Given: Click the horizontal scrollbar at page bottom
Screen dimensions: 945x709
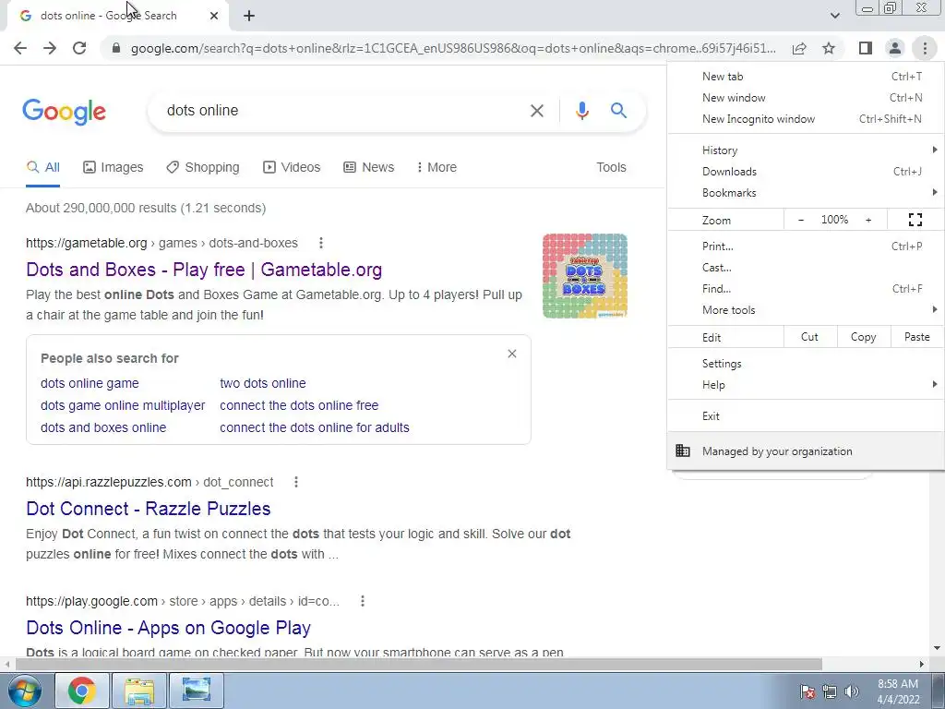Looking at the screenshot, I should [419, 665].
